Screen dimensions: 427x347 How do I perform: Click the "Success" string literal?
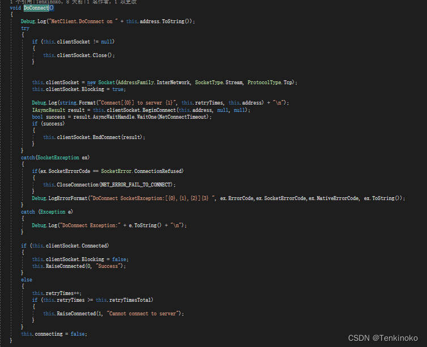coord(108,266)
